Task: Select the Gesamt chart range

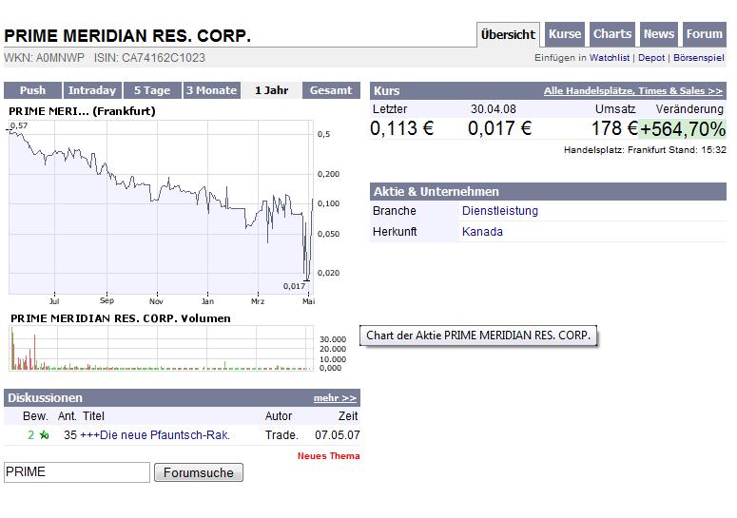Action: click(x=331, y=90)
